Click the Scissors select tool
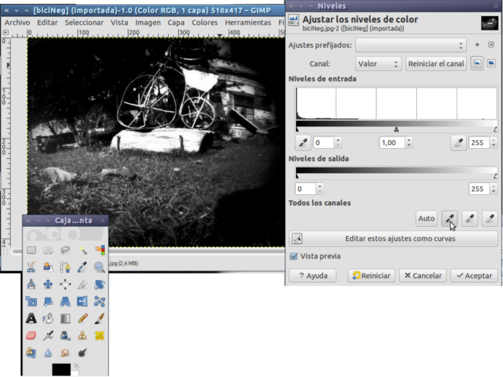503x377 pixels. [x=31, y=267]
